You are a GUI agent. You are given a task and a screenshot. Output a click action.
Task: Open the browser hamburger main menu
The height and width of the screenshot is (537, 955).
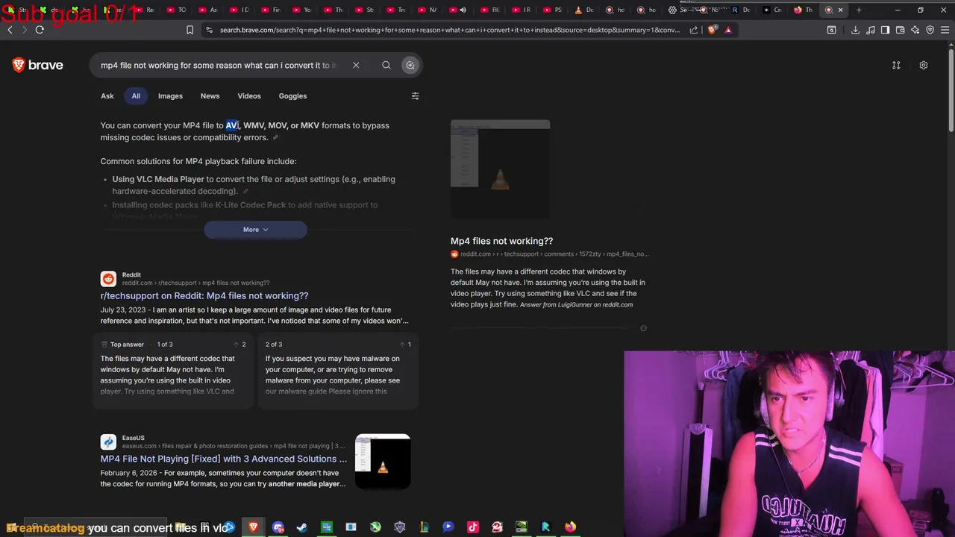(x=945, y=30)
